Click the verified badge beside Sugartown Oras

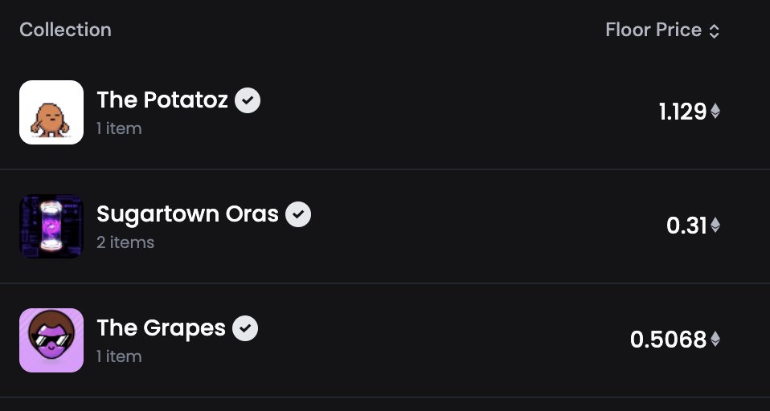[x=298, y=214]
